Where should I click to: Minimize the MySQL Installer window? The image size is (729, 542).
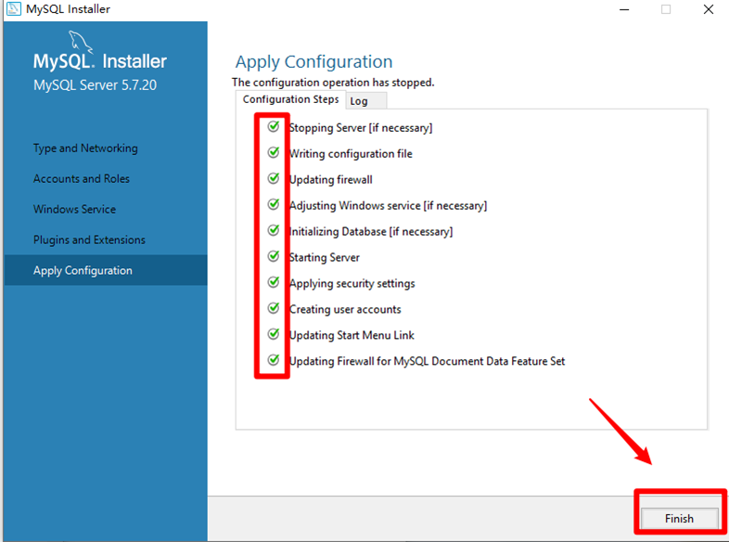624,9
